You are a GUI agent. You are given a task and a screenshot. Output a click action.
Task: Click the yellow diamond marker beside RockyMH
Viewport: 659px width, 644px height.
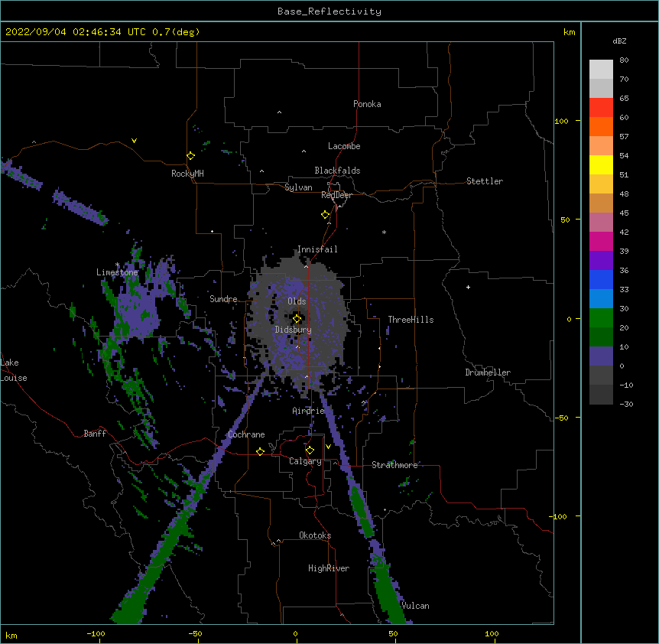click(x=190, y=156)
